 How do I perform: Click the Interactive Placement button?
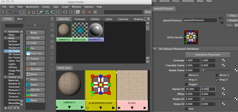coord(208,55)
